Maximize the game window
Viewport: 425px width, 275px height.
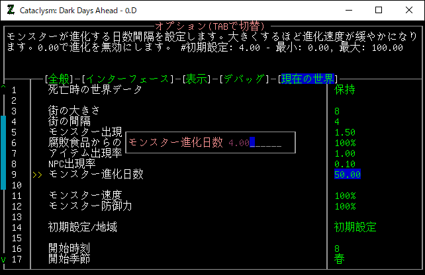coord(378,10)
